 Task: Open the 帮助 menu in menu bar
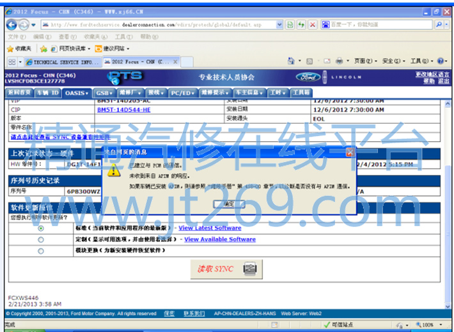149,37
